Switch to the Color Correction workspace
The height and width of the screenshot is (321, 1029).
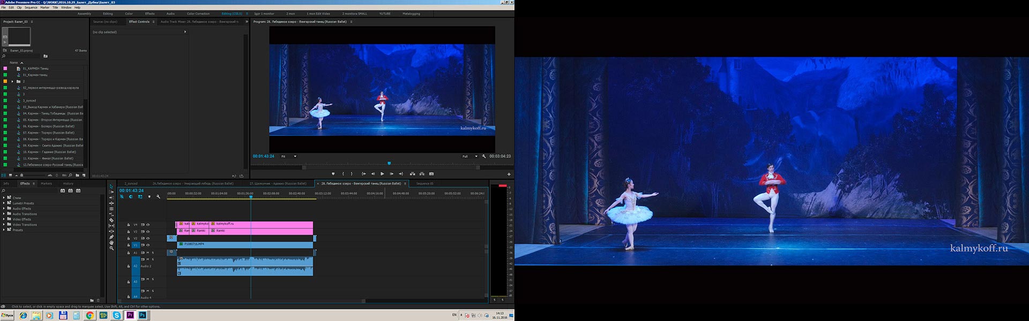coord(198,14)
